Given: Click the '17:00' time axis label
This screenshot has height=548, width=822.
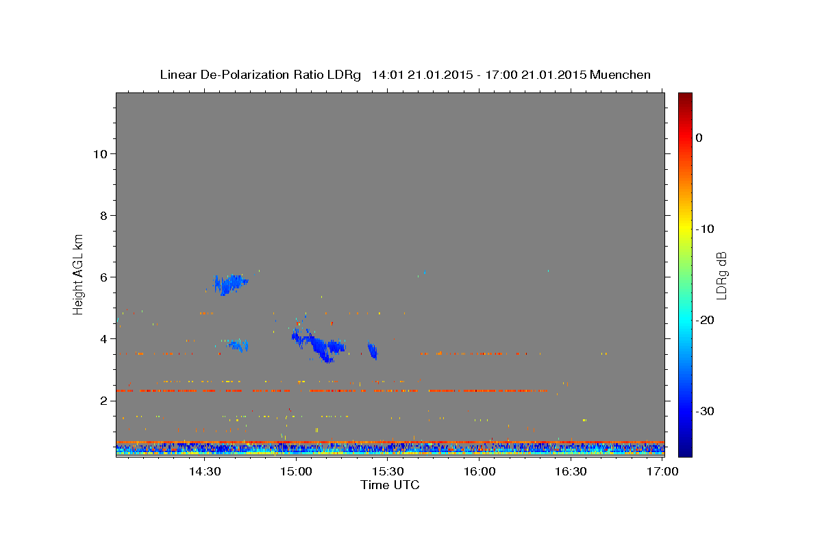Looking at the screenshot, I should (x=662, y=471).
